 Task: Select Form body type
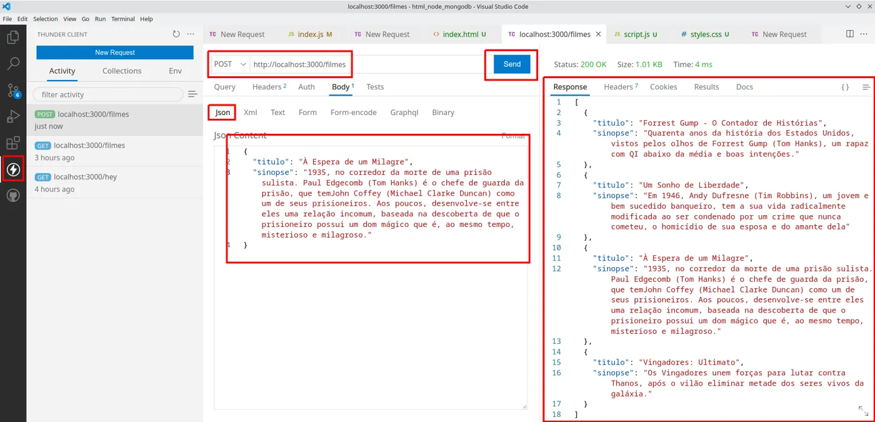tap(307, 113)
